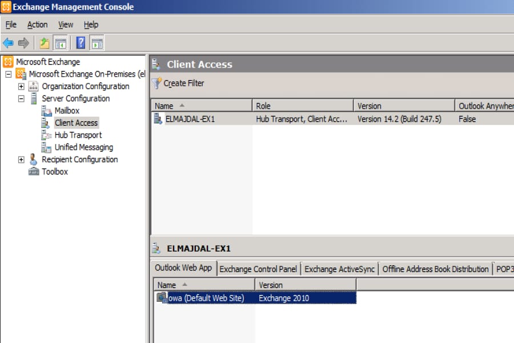
Task: Open the File menu
Action: point(11,25)
